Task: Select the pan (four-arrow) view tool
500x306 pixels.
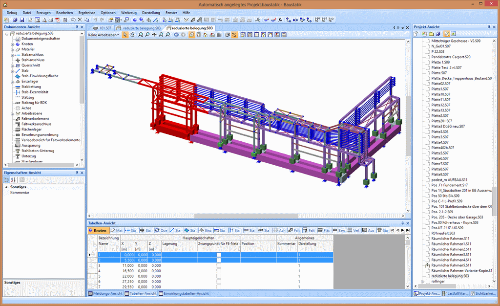Action: click(154, 35)
